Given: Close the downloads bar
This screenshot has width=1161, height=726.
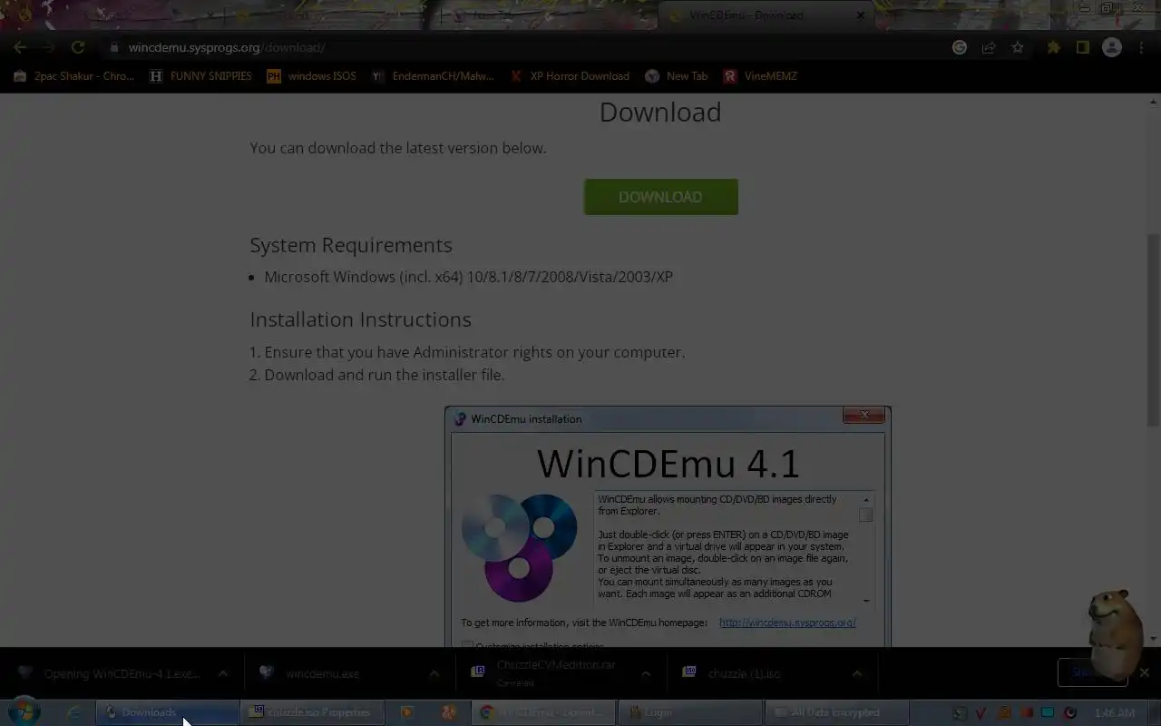Looking at the screenshot, I should point(1145,672).
